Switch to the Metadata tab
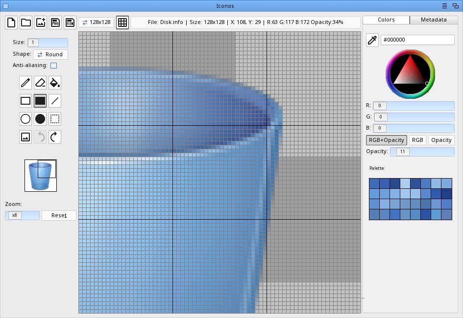The height and width of the screenshot is (318, 463). (433, 20)
